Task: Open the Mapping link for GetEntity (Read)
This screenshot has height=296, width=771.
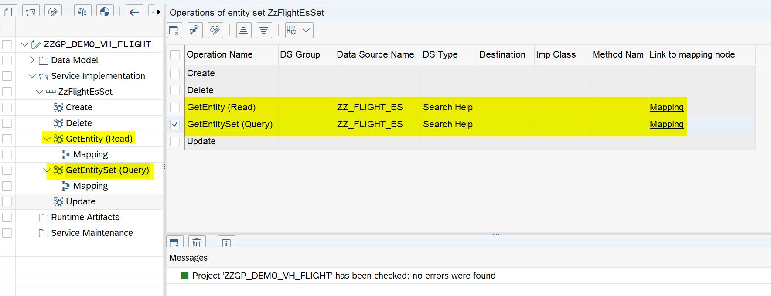Action: pyautogui.click(x=666, y=107)
